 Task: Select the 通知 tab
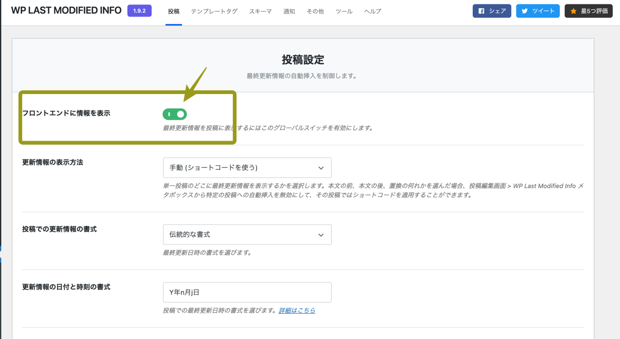coord(289,11)
